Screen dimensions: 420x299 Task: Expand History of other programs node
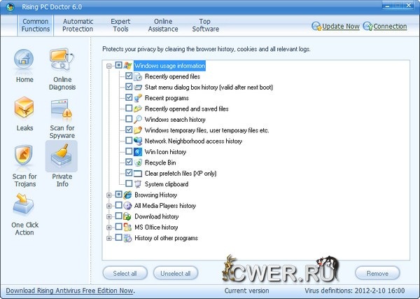pyautogui.click(x=108, y=238)
